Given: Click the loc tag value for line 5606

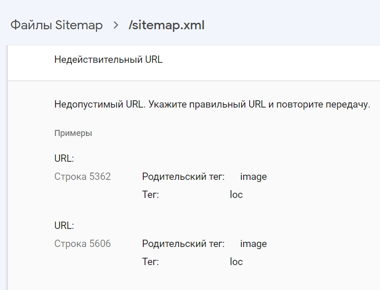Looking at the screenshot, I should point(236,262).
